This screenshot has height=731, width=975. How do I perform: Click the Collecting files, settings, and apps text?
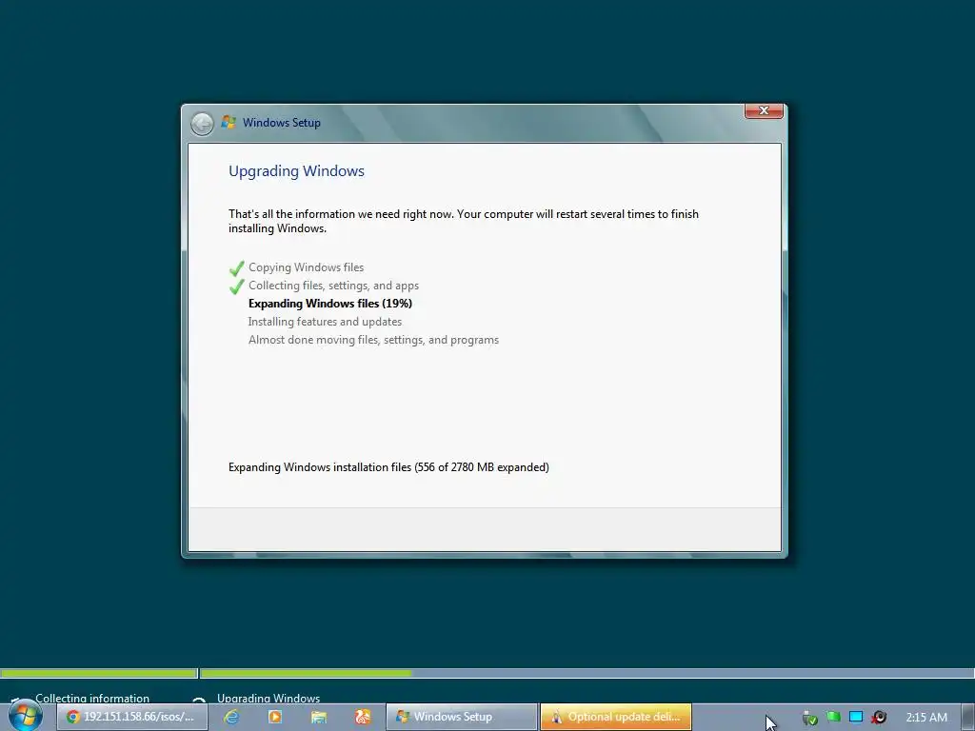(x=333, y=286)
